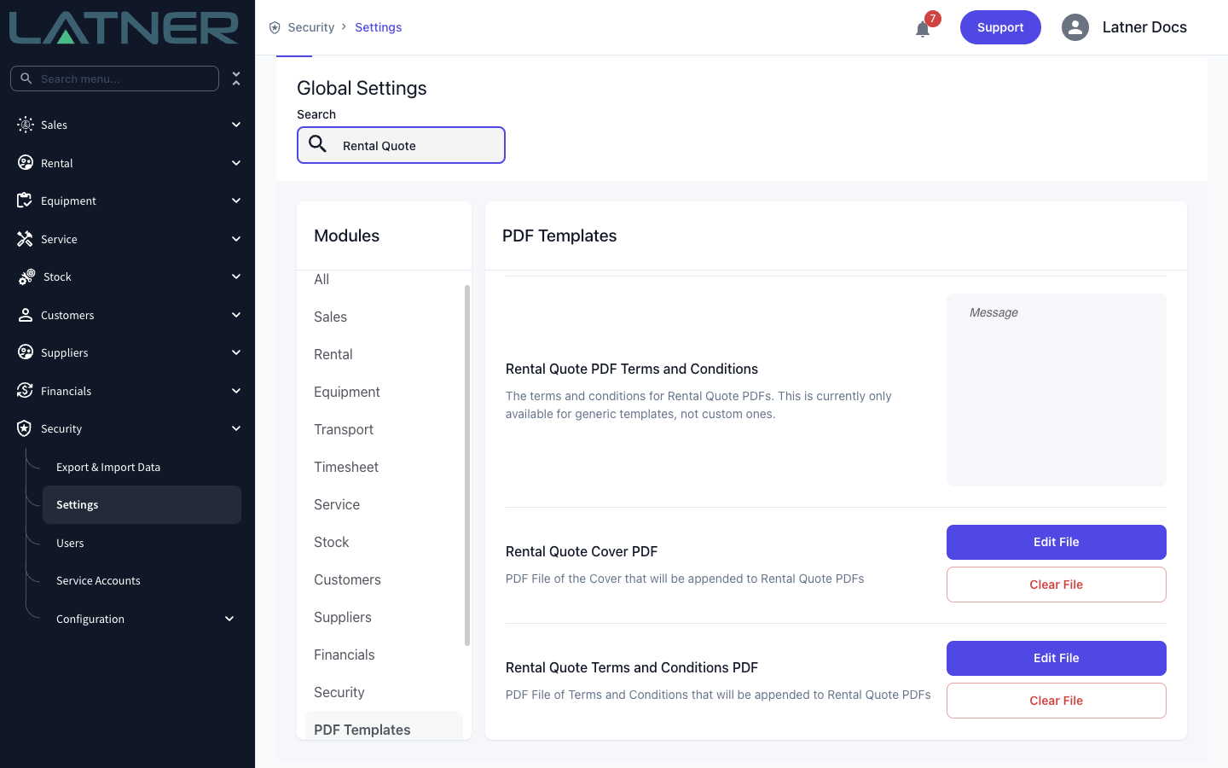
Task: Click the Security shield icon in sidebar
Action: (25, 428)
